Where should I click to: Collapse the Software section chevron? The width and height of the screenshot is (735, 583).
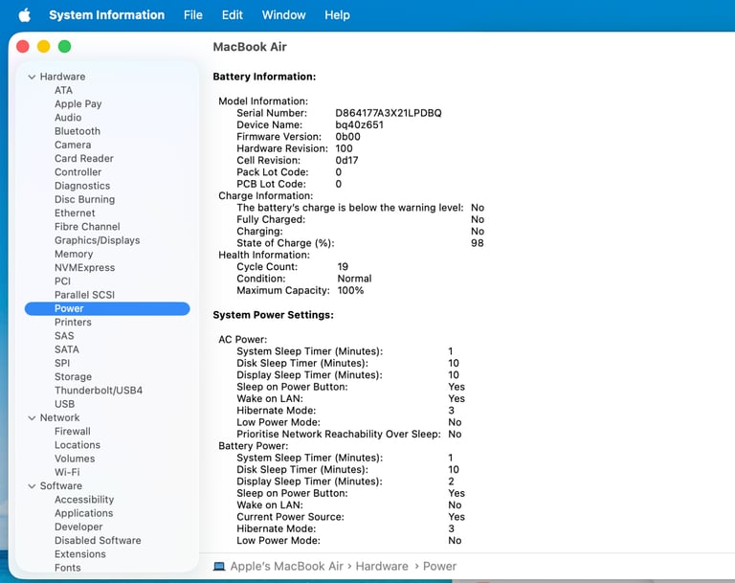(x=32, y=486)
